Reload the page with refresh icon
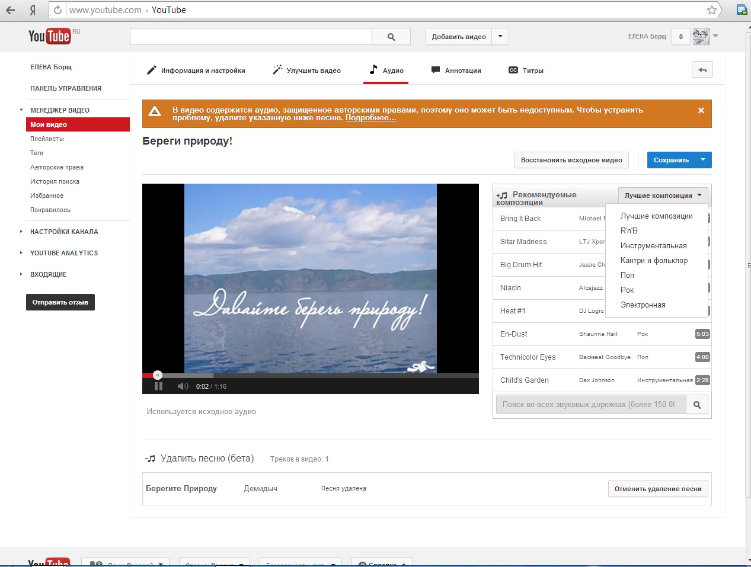Viewport: 751px width, 567px height. [57, 10]
